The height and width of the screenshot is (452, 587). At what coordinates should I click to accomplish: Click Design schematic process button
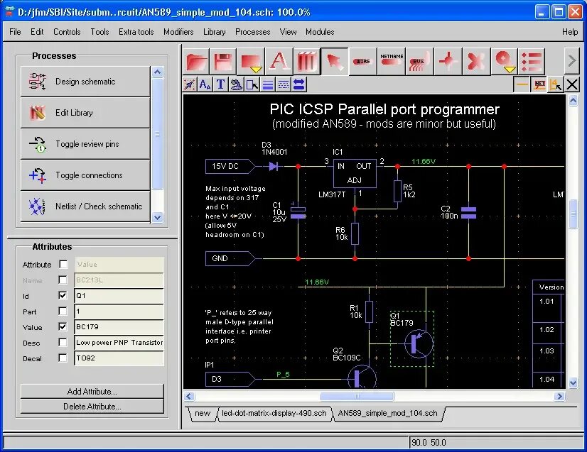[85, 82]
